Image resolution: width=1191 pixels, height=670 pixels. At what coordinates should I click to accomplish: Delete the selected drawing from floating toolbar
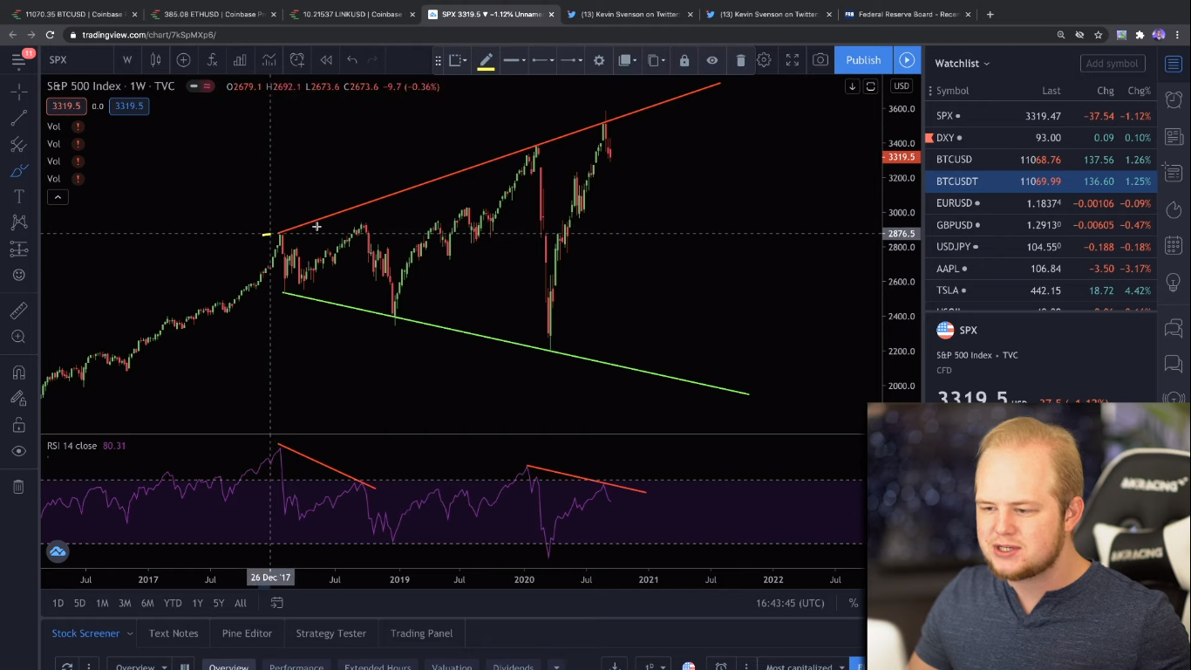coord(740,60)
